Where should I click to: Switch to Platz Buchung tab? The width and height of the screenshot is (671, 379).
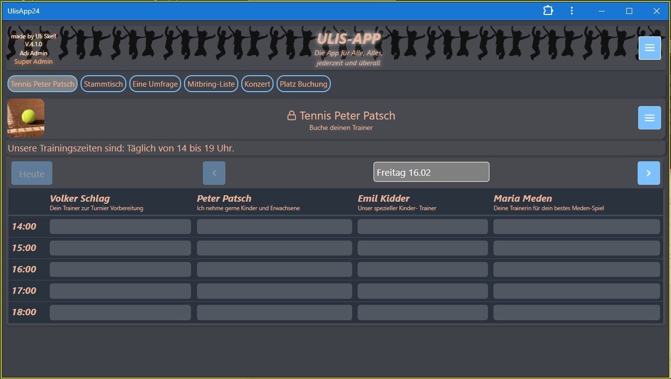coord(303,84)
